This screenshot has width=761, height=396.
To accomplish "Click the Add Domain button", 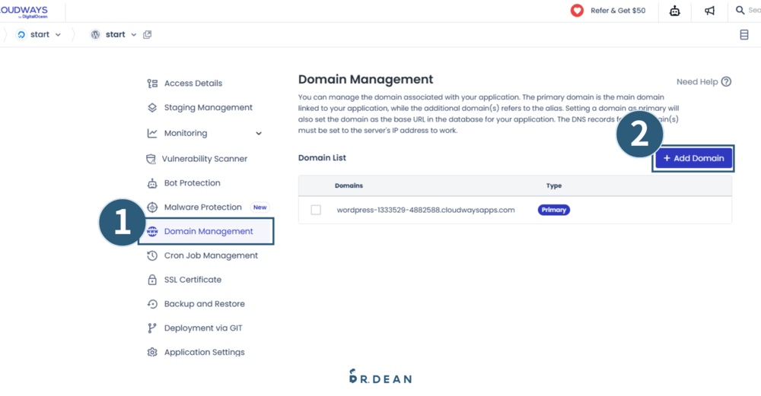I will pyautogui.click(x=693, y=158).
